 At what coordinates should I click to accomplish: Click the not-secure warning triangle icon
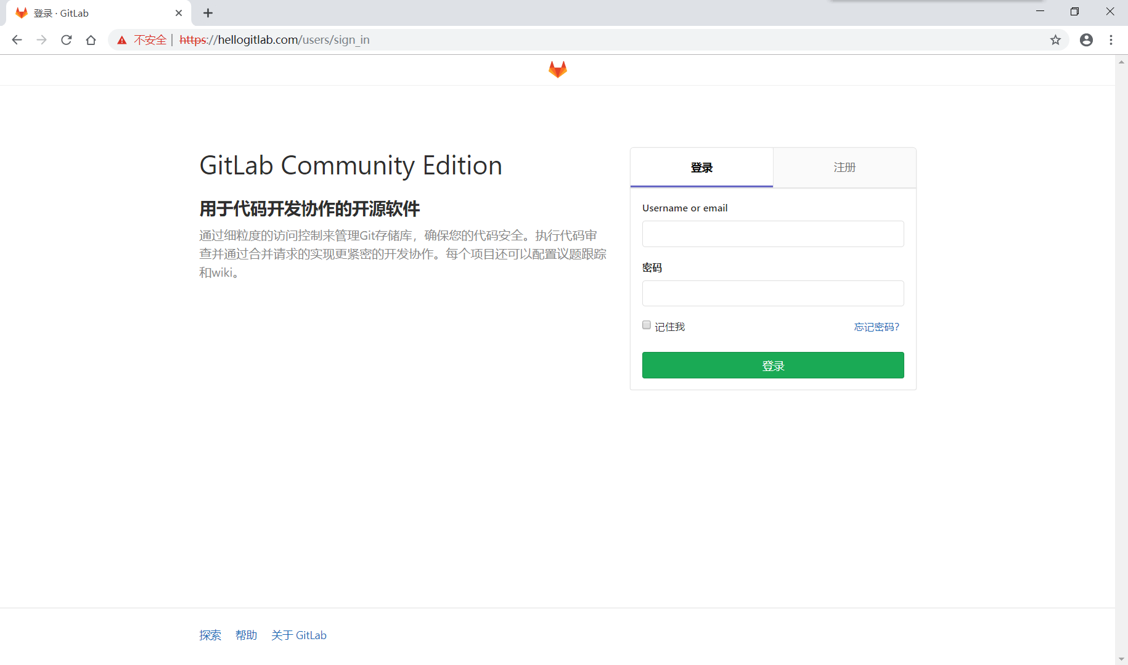point(122,40)
